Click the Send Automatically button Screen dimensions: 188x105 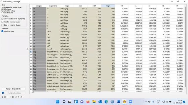click(x=15, y=93)
